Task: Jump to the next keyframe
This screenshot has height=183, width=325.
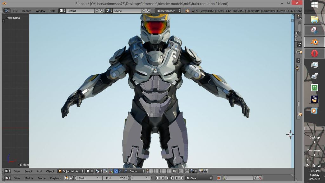Action: pos(176,178)
